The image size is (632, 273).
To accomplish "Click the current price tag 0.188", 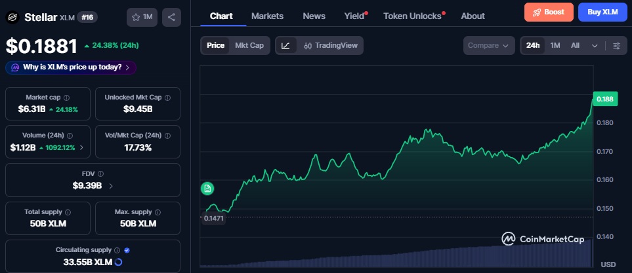I will (x=604, y=99).
